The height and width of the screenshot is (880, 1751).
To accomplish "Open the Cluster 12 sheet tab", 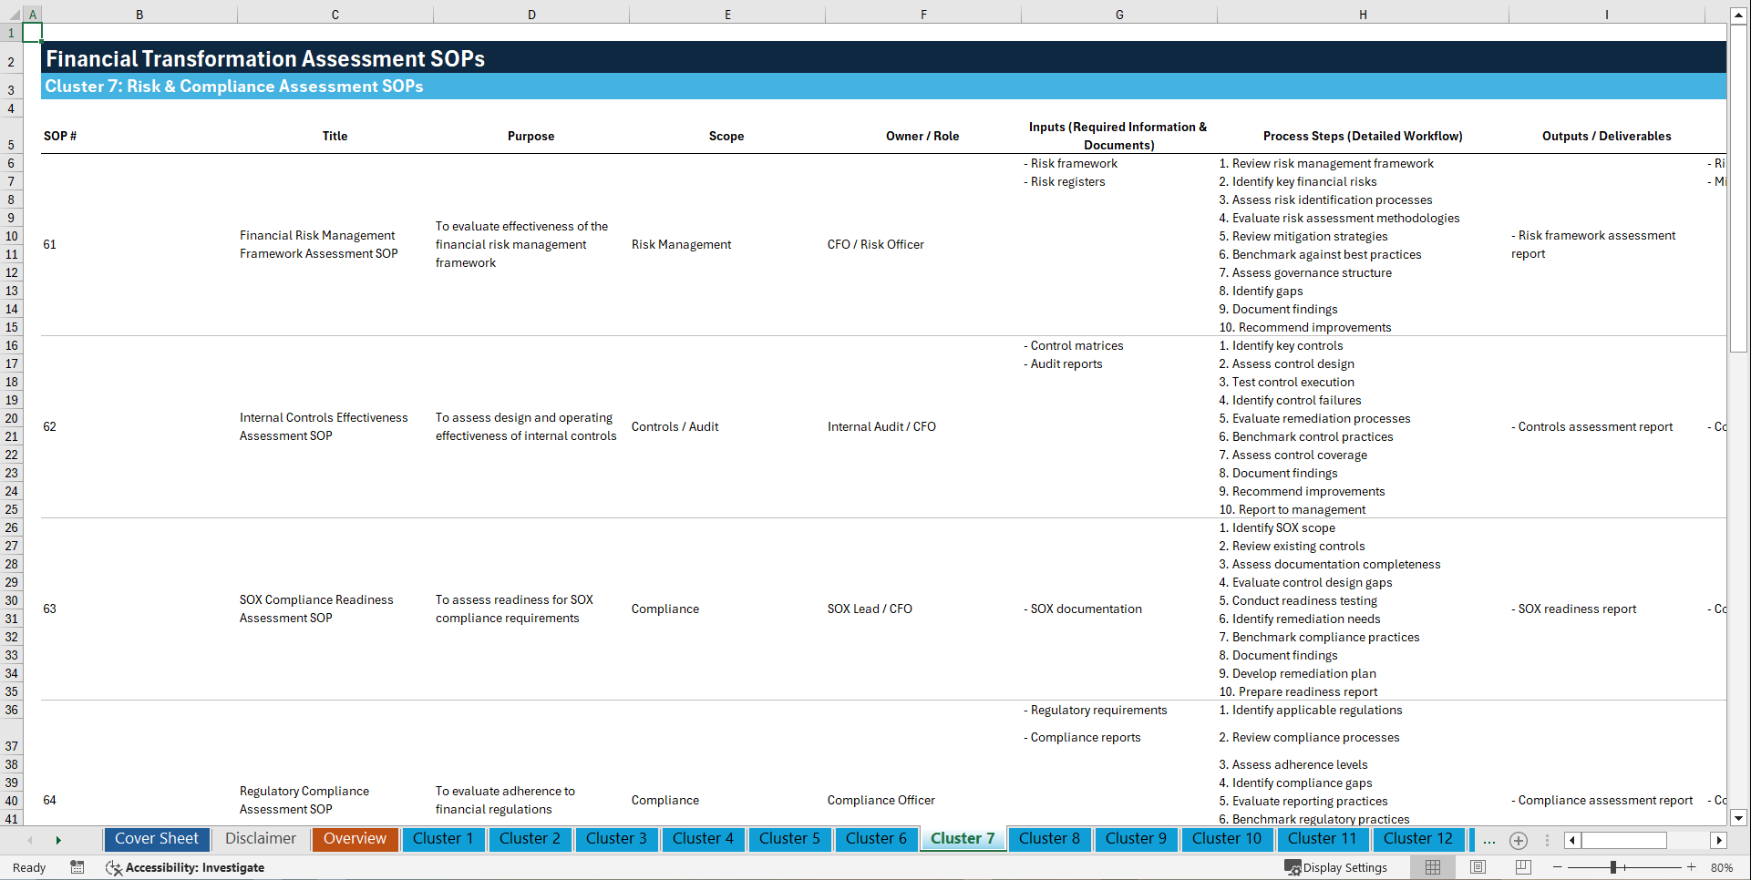I will [1418, 839].
